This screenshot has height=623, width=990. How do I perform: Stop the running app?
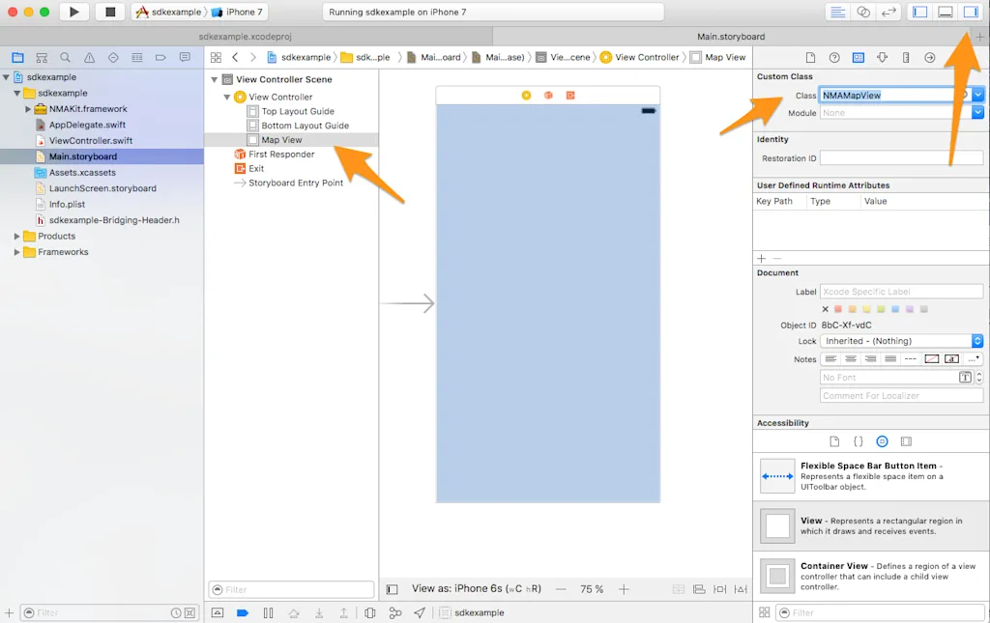pyautogui.click(x=110, y=12)
